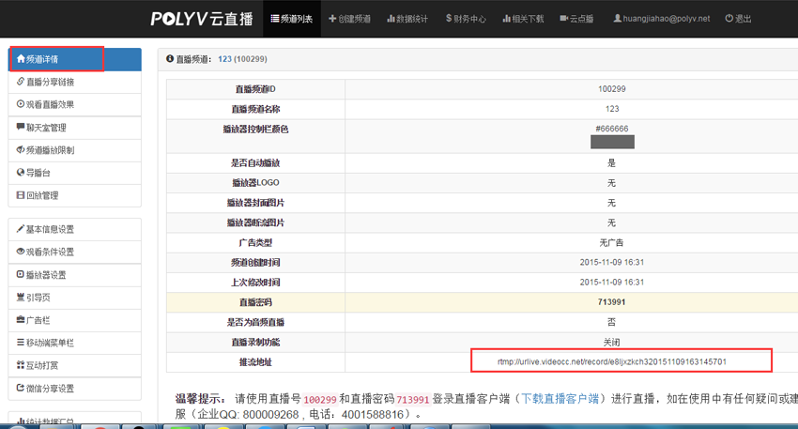Click 退出 logout button
The width and height of the screenshot is (798, 429).
pos(738,19)
